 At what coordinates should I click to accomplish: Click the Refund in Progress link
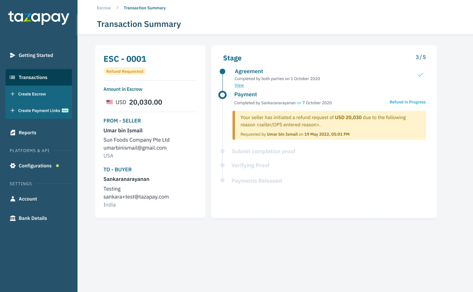pos(407,102)
